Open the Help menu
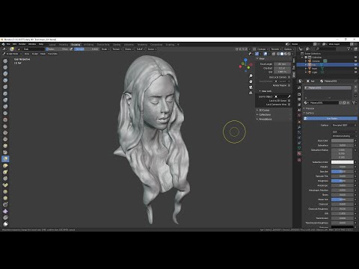Viewport: 359px width, 269px height. (x=41, y=44)
